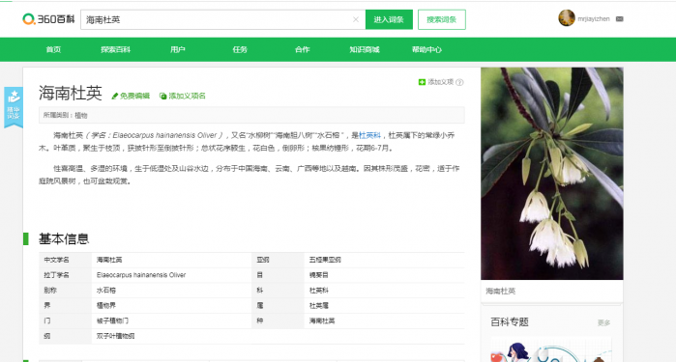The height and width of the screenshot is (362, 676).
Task: Click the 精华词条 star badge on left
Action: coord(14,107)
